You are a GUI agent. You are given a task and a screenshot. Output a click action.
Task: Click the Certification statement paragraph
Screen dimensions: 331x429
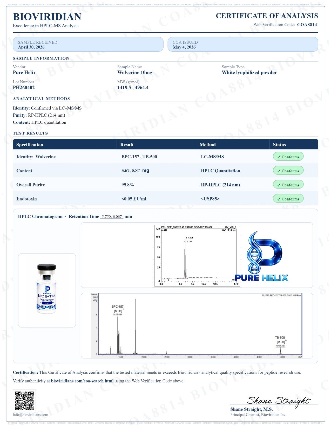click(x=157, y=372)
